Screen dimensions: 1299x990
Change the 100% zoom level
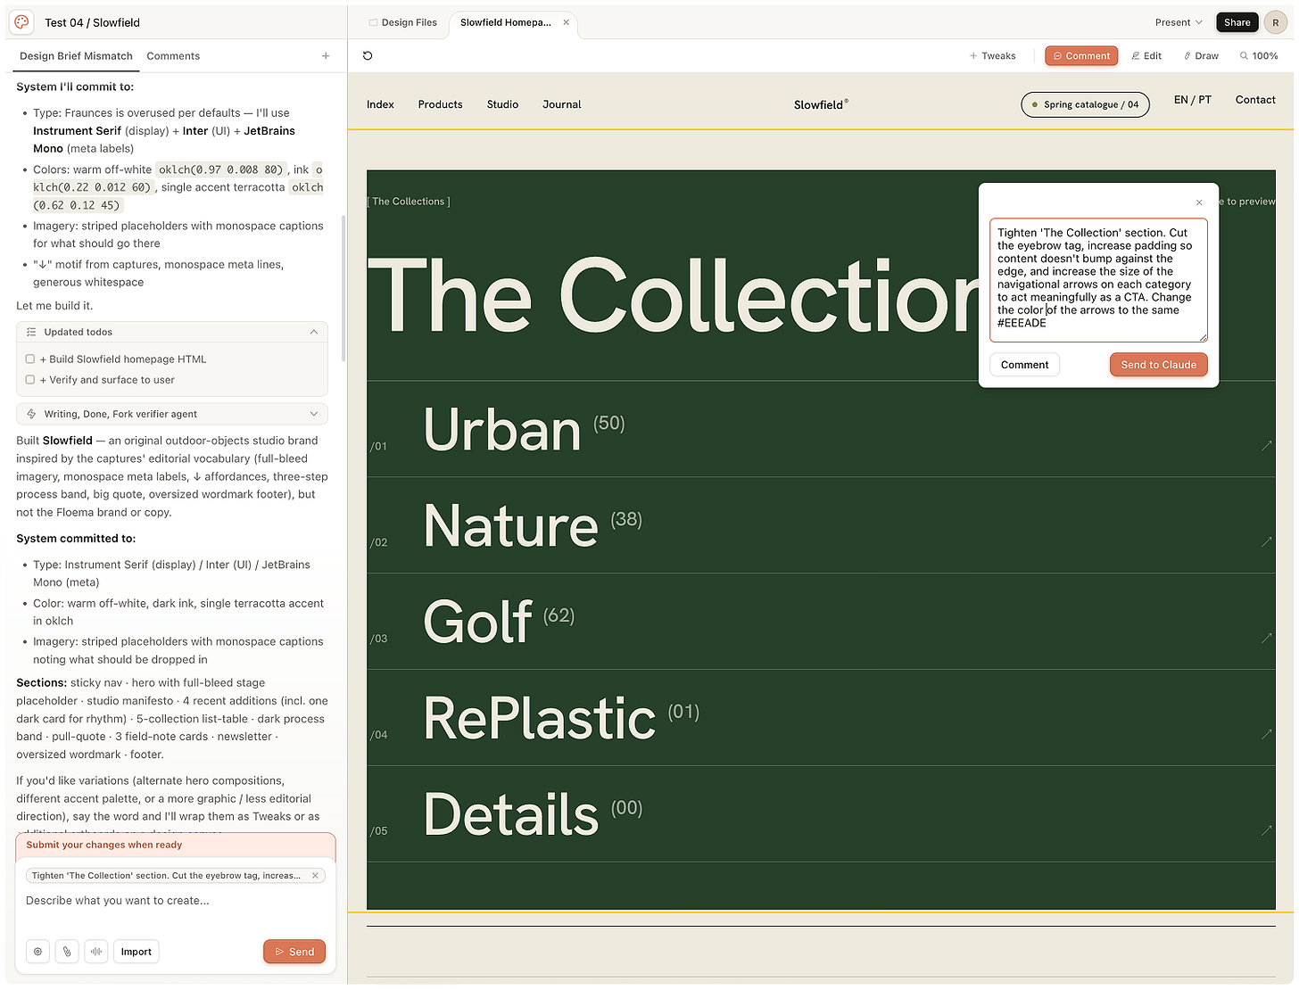pos(1259,56)
